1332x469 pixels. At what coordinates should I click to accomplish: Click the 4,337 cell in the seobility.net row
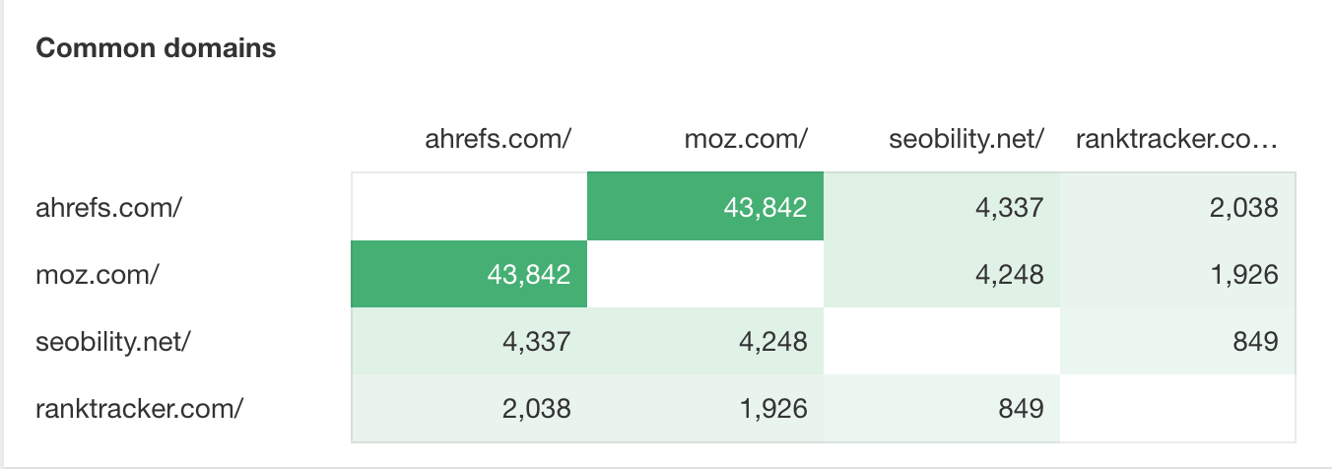point(536,342)
